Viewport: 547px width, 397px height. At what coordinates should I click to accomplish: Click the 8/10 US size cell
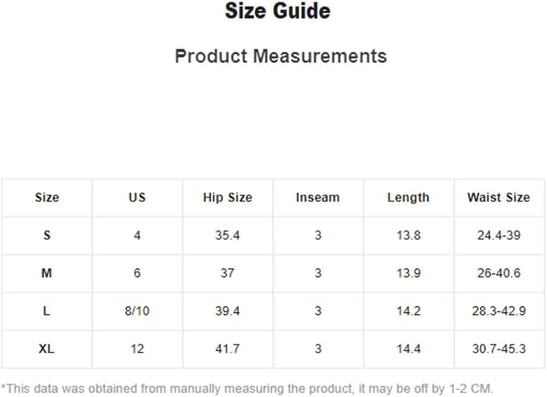click(137, 311)
